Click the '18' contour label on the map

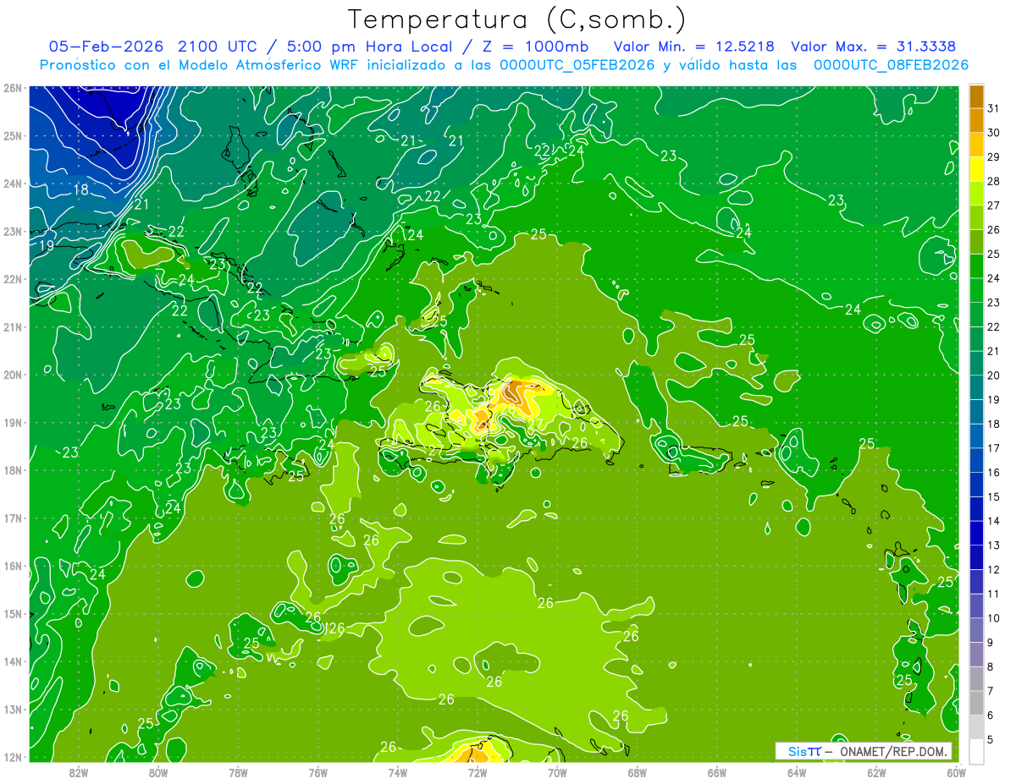(82, 189)
